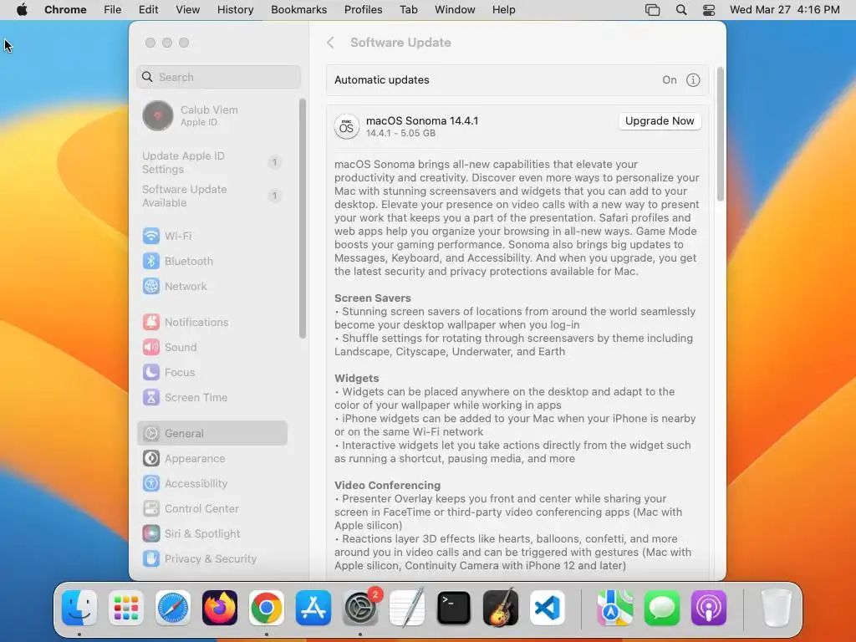The width and height of the screenshot is (856, 642).
Task: Open Google Chrome from the Dock
Action: 267,608
